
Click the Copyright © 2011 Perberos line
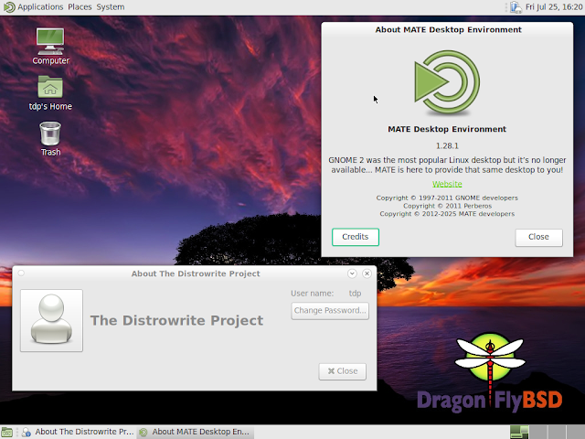coord(447,206)
